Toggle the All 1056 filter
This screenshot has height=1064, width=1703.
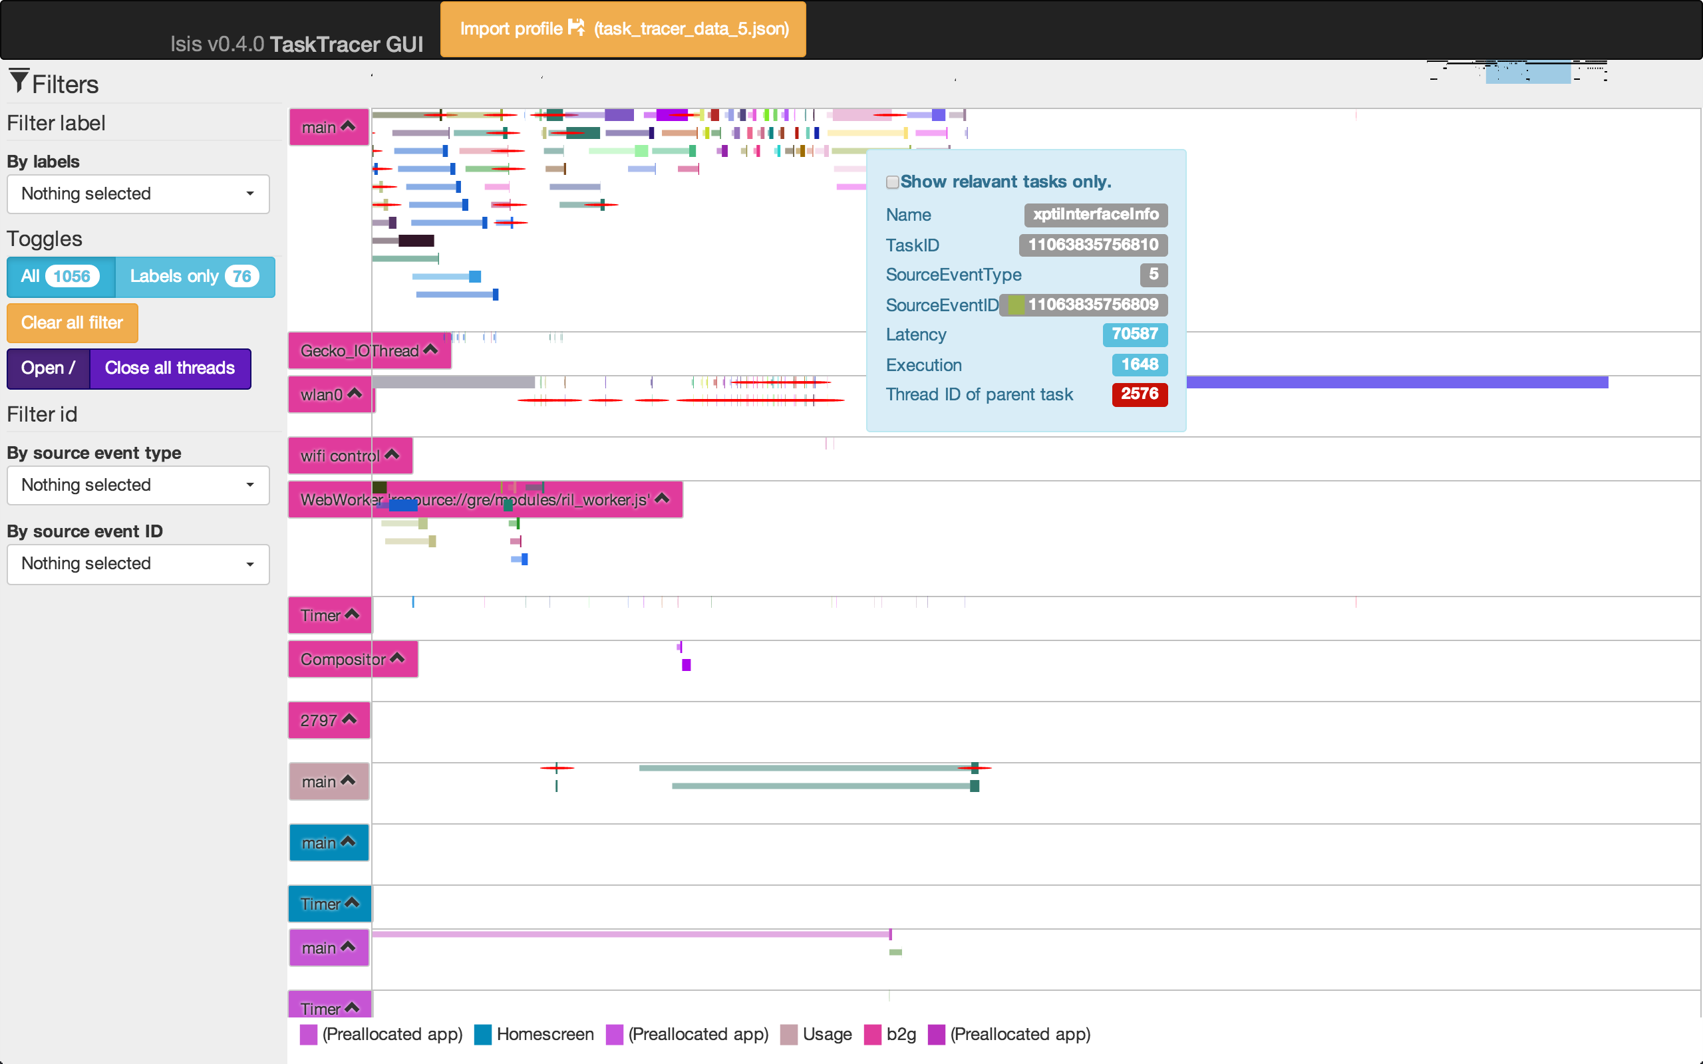(x=61, y=277)
